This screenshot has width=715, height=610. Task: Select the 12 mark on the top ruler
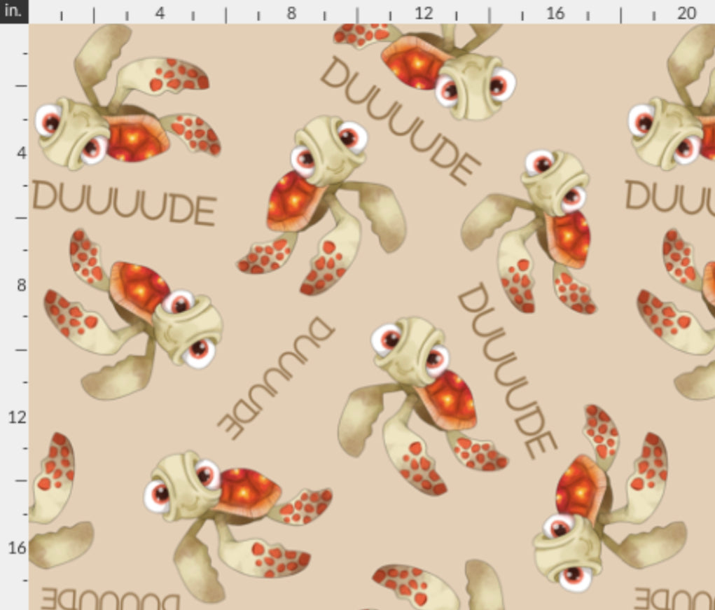[423, 13]
